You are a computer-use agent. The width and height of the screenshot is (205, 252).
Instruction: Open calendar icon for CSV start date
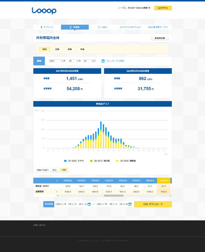click(x=89, y=204)
